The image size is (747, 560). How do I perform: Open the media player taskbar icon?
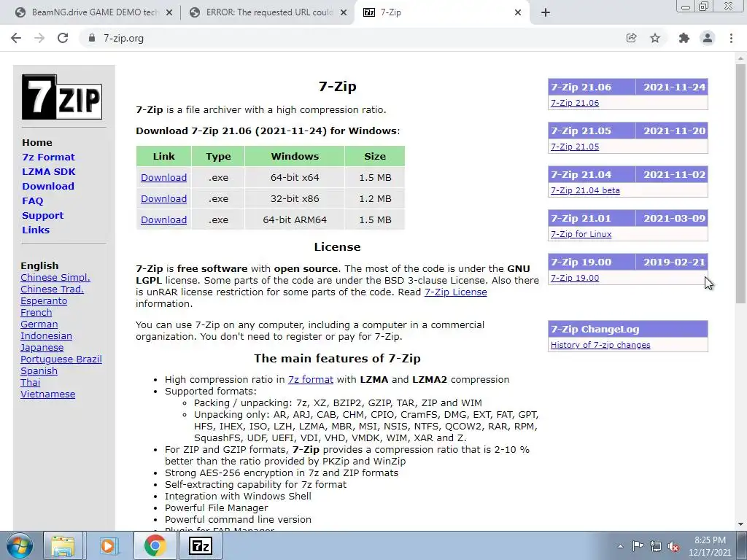(x=108, y=545)
